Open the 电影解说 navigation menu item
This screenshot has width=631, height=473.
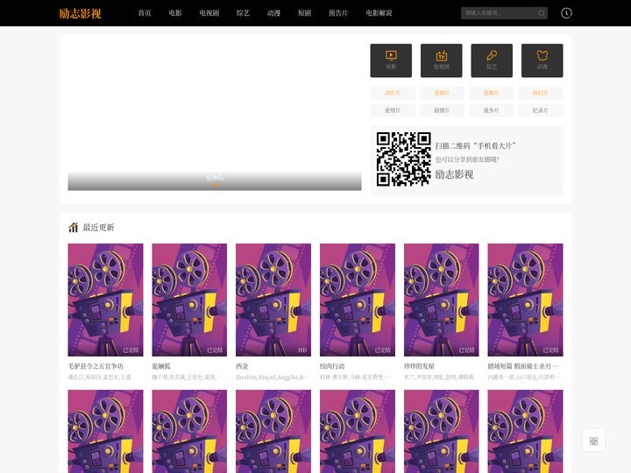point(379,13)
